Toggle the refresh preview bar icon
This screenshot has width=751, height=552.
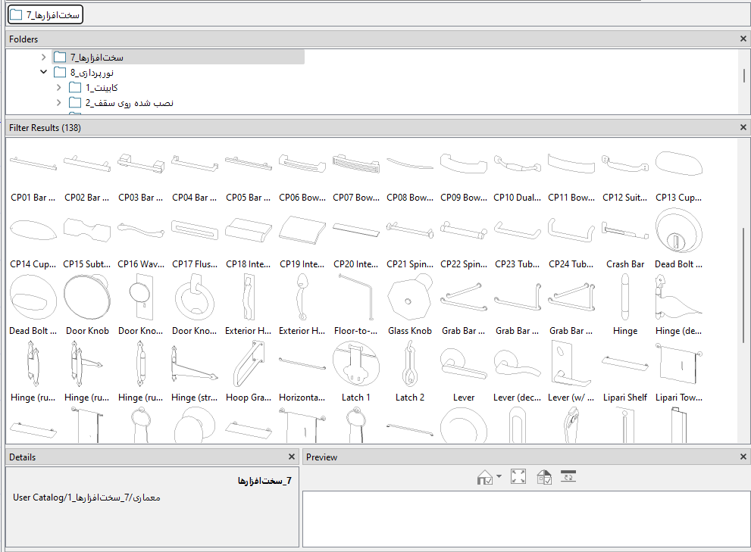(x=568, y=477)
